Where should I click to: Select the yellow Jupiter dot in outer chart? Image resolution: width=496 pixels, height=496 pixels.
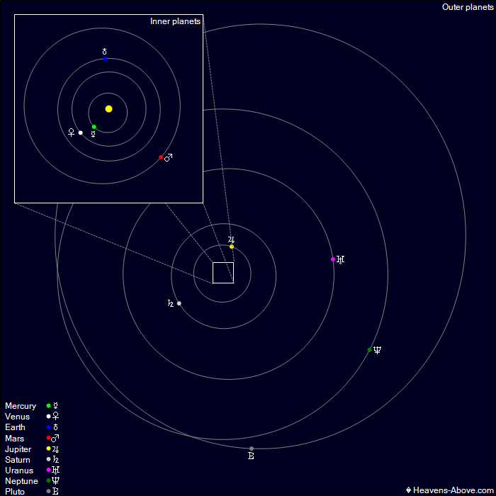[x=232, y=247]
